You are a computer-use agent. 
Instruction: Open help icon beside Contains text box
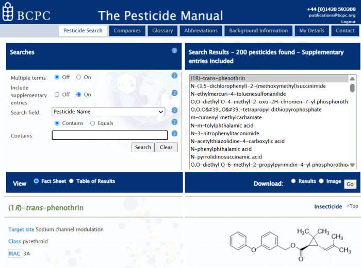coord(174,133)
